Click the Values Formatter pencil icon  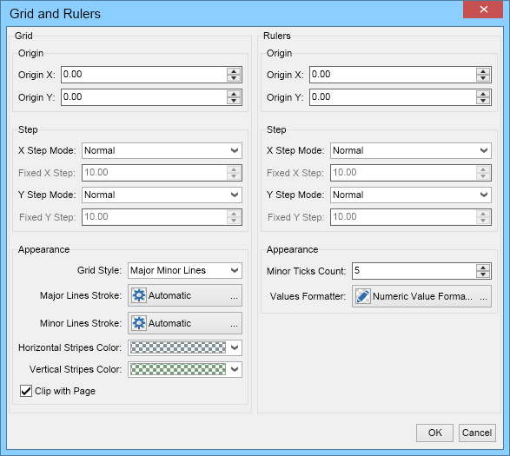362,296
